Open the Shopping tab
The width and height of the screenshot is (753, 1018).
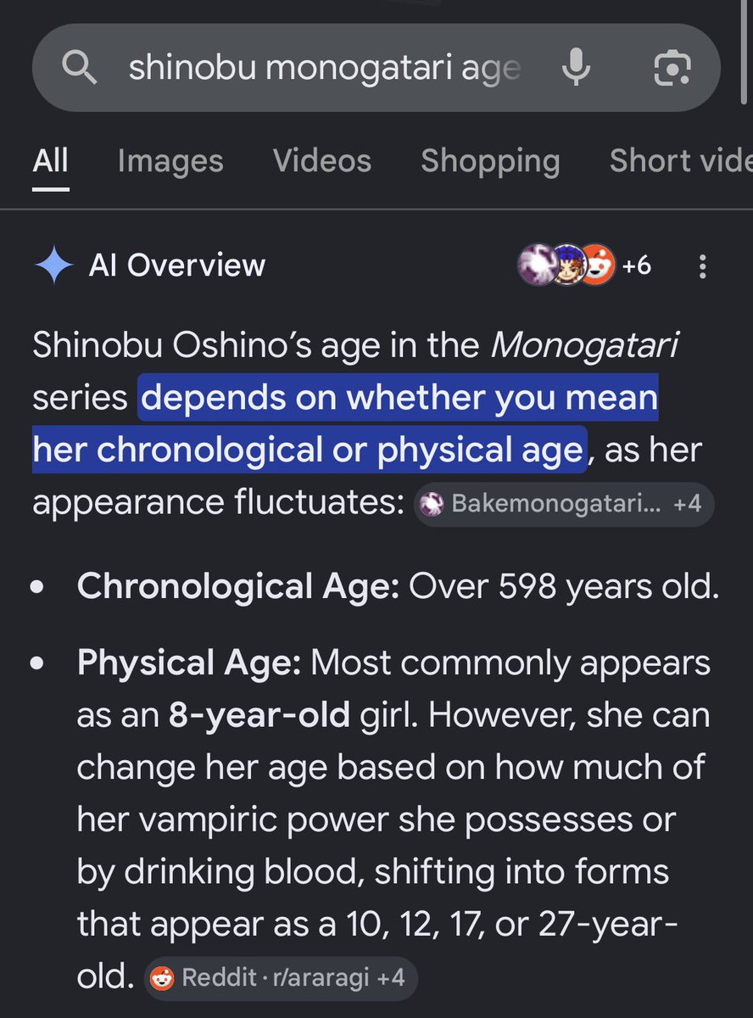click(490, 160)
